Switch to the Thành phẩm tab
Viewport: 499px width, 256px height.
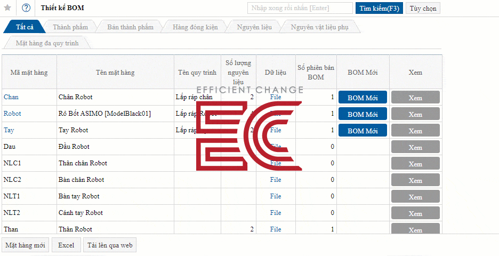[70, 27]
